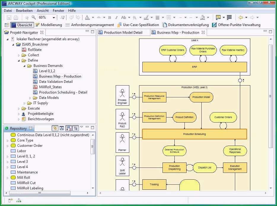
Task: Open the zoom level 60% dropdown
Action: [54, 17]
